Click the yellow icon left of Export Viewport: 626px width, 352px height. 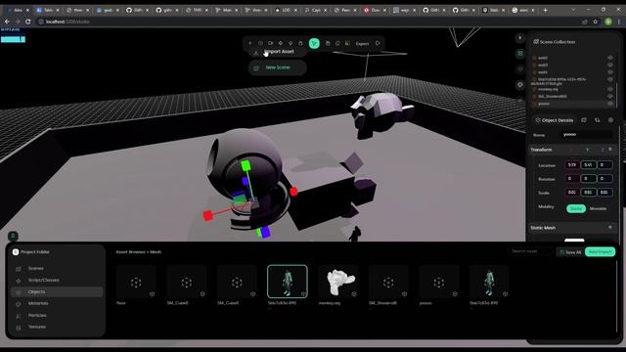[x=347, y=43]
